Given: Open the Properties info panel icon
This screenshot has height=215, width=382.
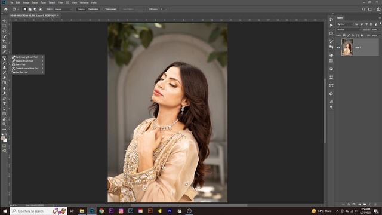Looking at the screenshot, I should coord(331,33).
